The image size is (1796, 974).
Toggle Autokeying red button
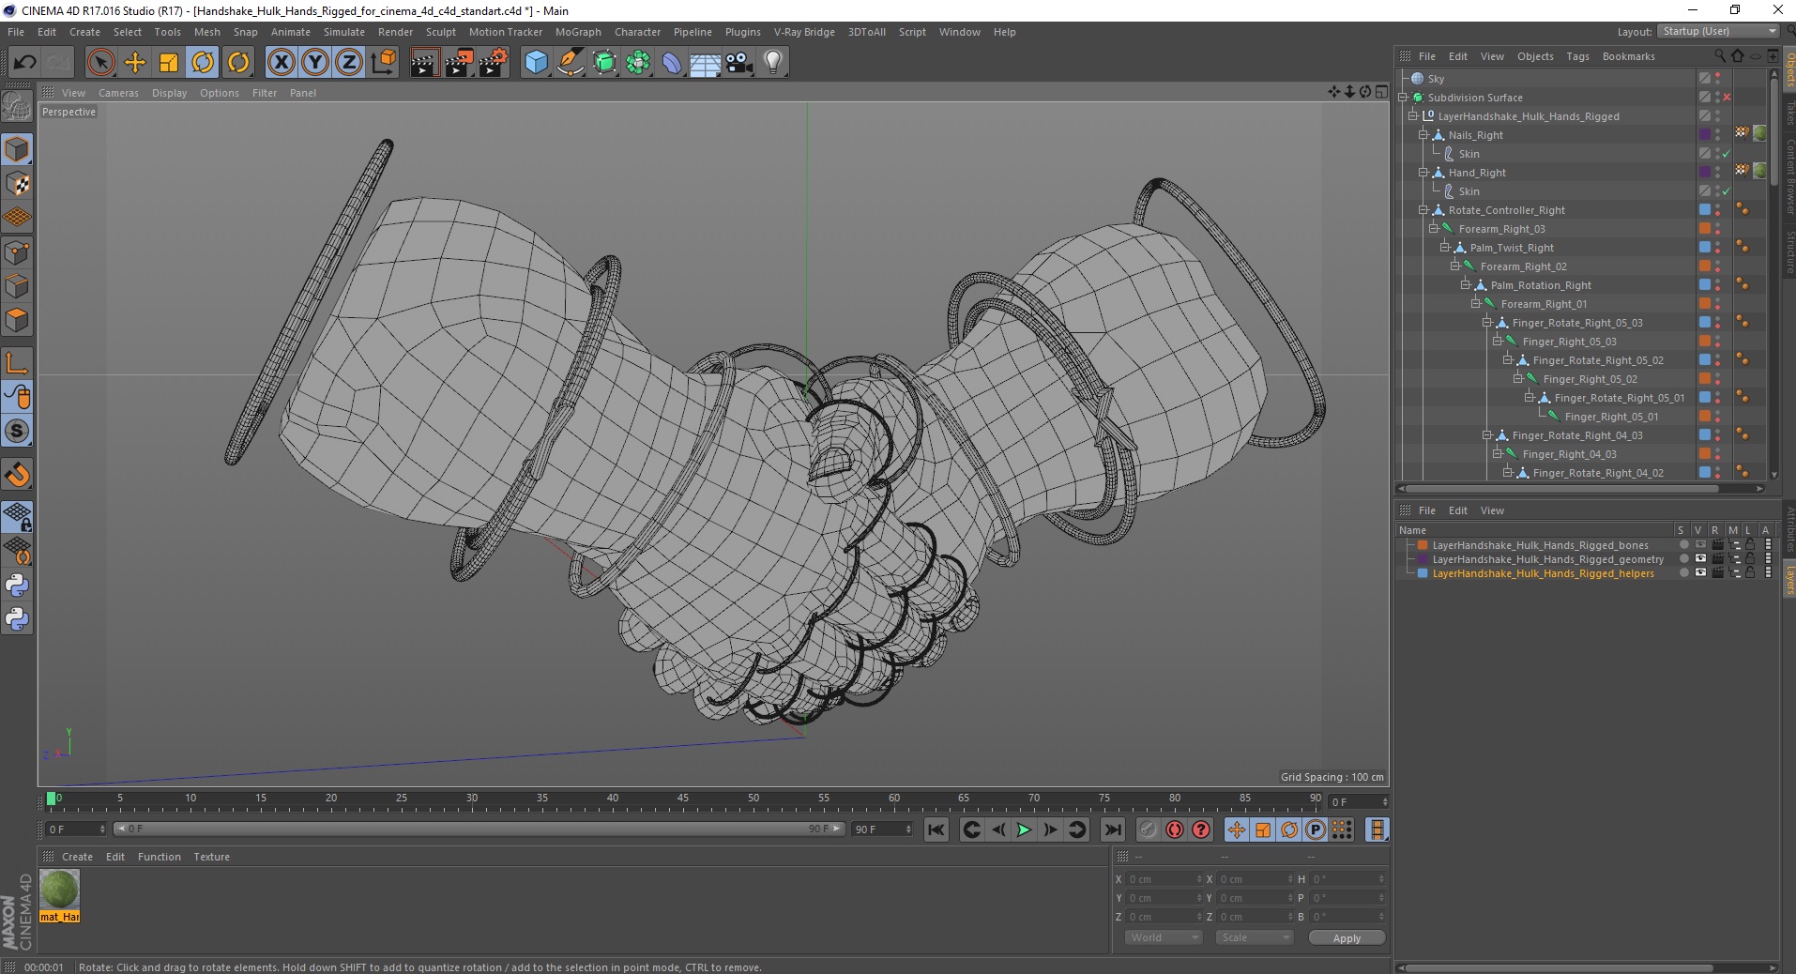[1174, 829]
